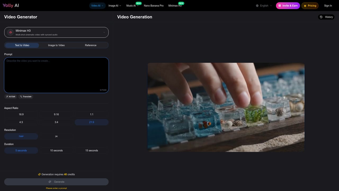This screenshot has width=339, height=191.
Task: Expand the Minimax H3 model selector
Action: click(x=56, y=32)
